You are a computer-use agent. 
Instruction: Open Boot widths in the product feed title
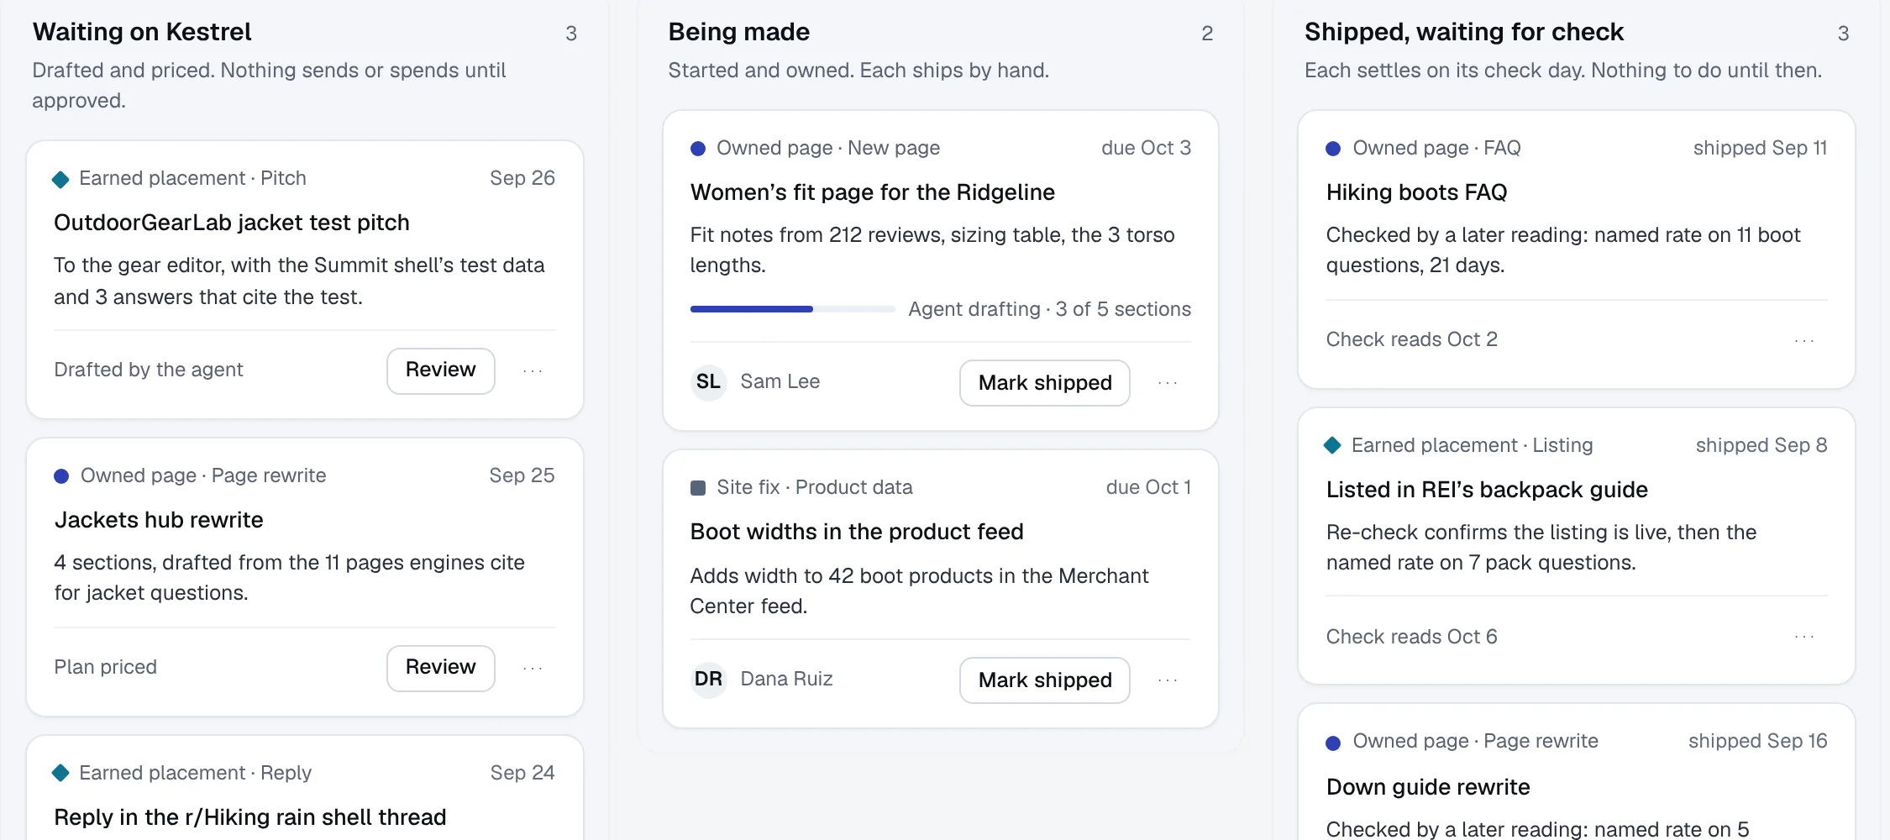click(x=857, y=532)
